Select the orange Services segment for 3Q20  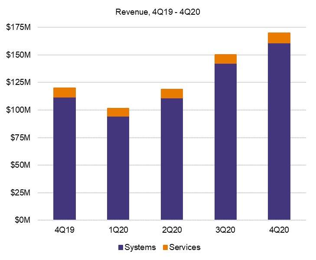pos(225,59)
